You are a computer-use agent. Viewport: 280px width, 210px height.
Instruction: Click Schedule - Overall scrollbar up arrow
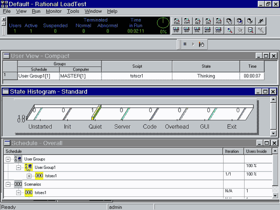coord(275,151)
